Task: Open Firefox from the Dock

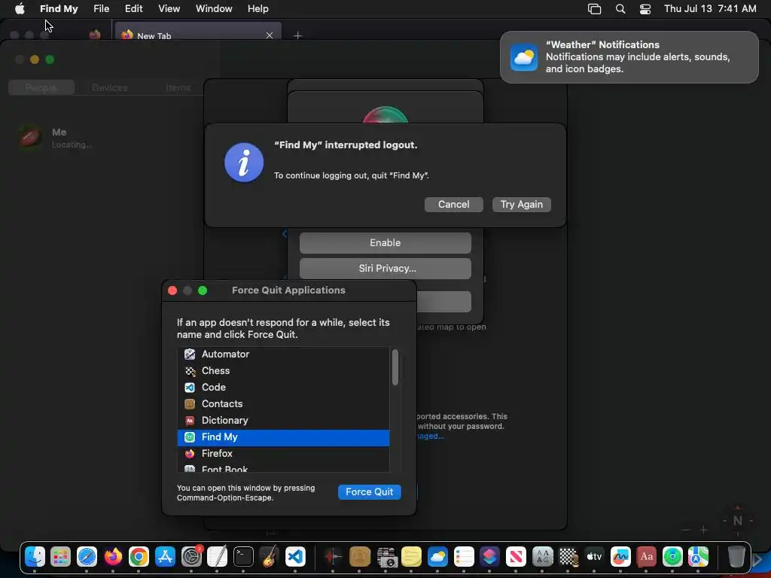Action: [113, 557]
